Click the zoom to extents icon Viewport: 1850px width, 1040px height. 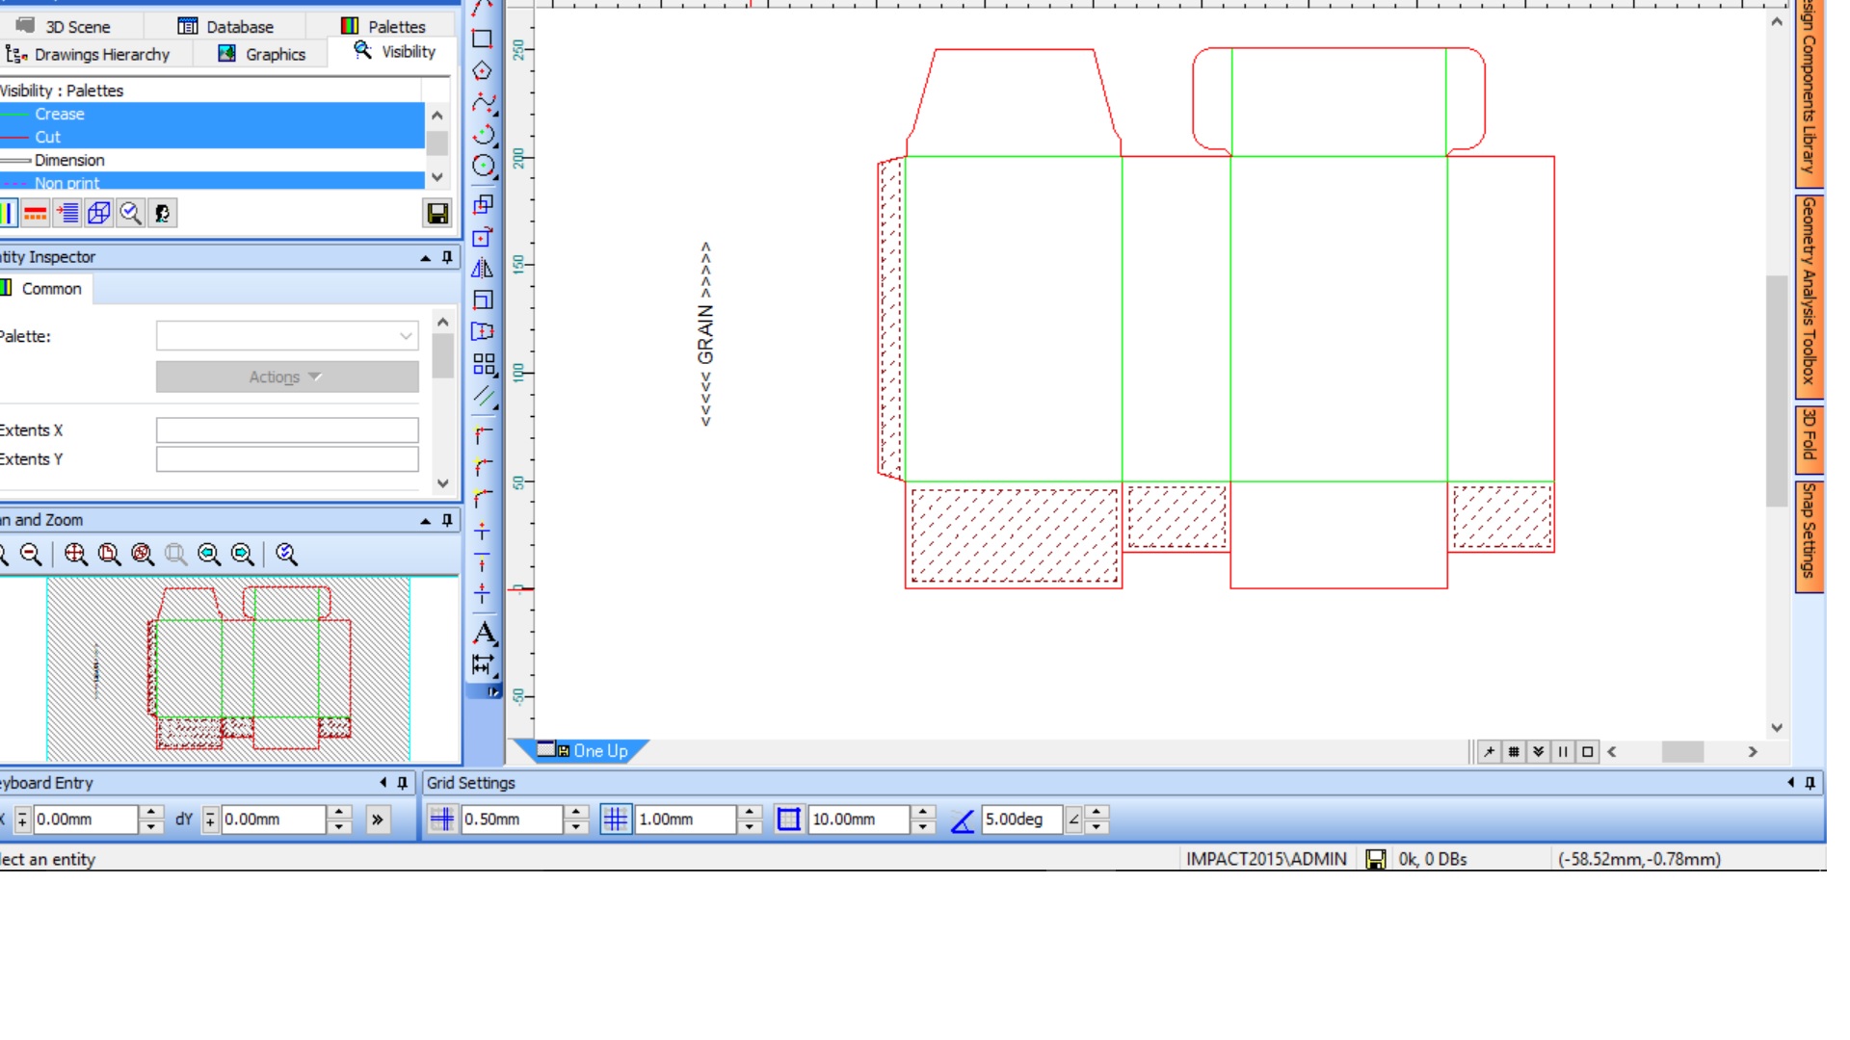76,555
